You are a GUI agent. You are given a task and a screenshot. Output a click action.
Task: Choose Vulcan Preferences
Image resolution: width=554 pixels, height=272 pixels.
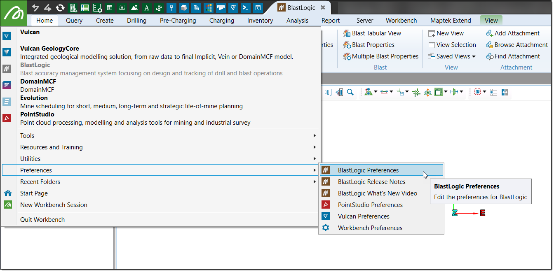point(382,216)
